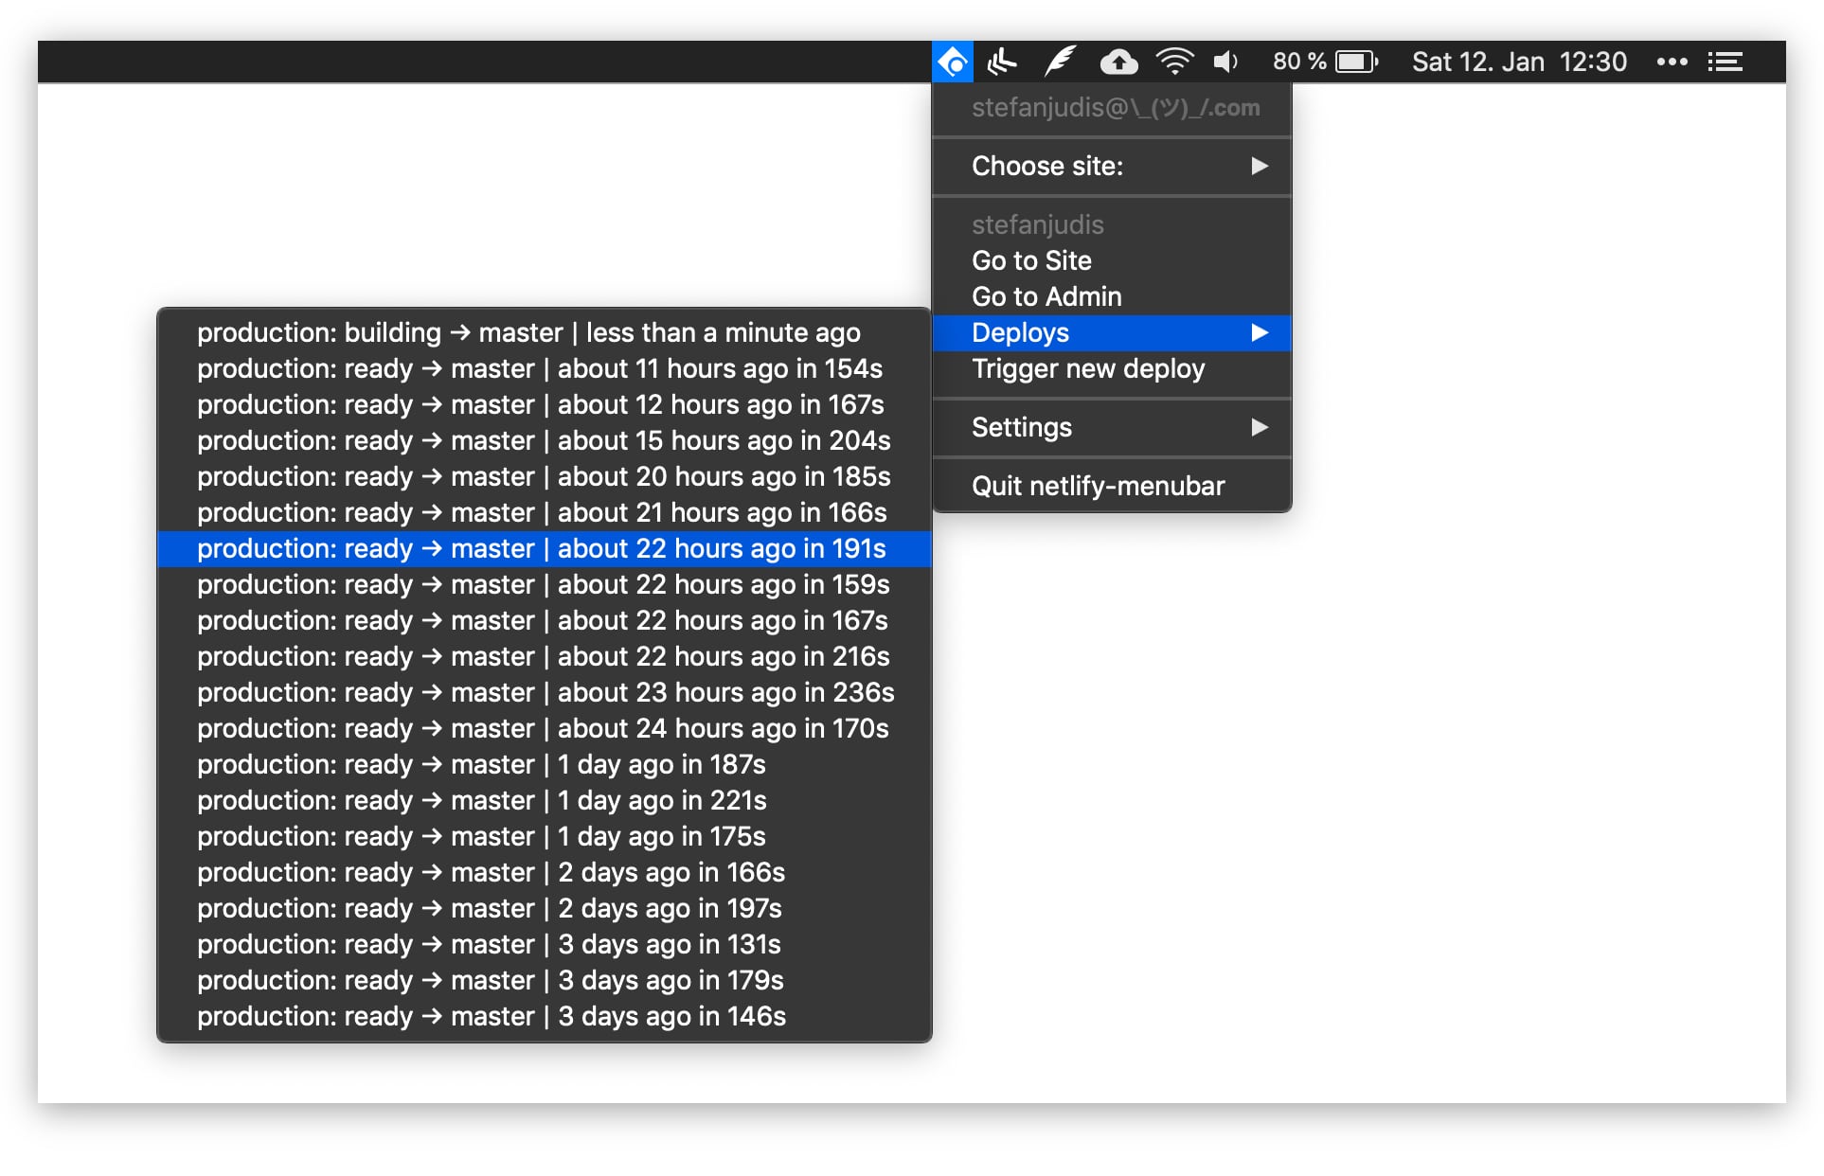Click the date and time clock
Viewport: 1824px width, 1176px height.
(x=1519, y=62)
